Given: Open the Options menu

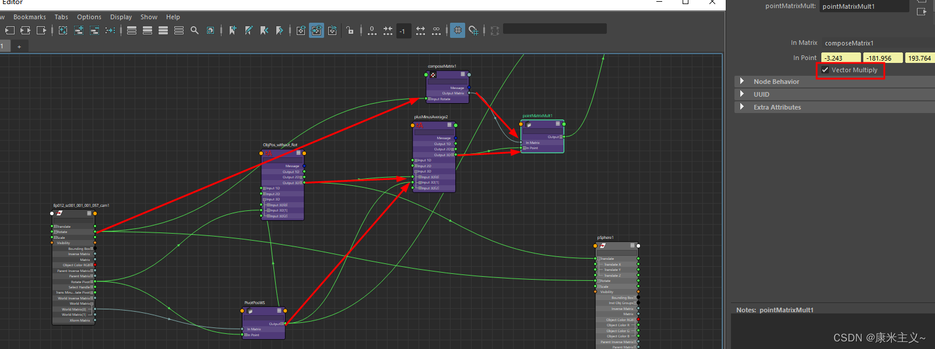Looking at the screenshot, I should [89, 17].
